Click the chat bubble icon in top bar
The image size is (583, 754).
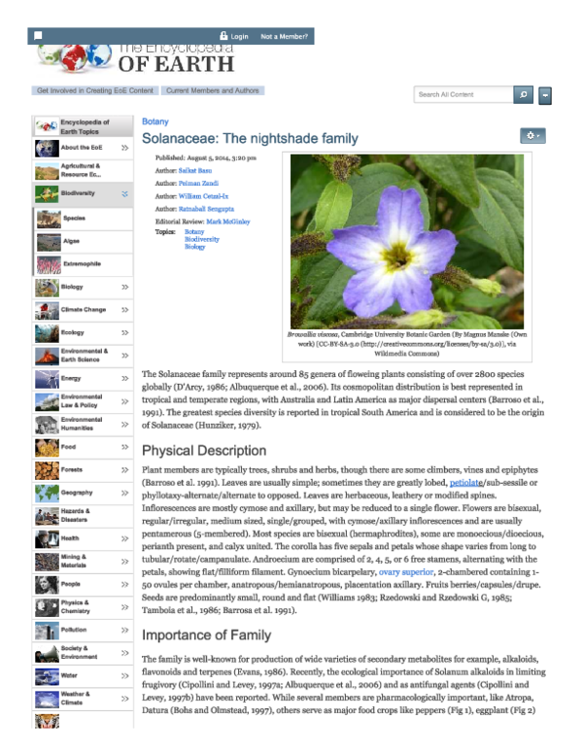point(38,36)
